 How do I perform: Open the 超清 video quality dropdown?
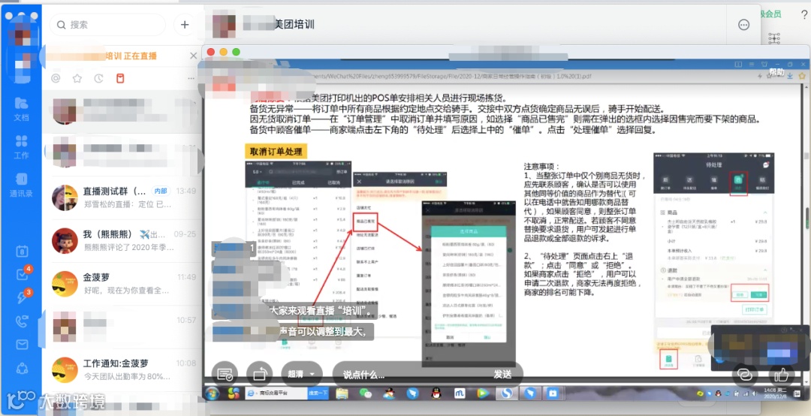(x=302, y=373)
